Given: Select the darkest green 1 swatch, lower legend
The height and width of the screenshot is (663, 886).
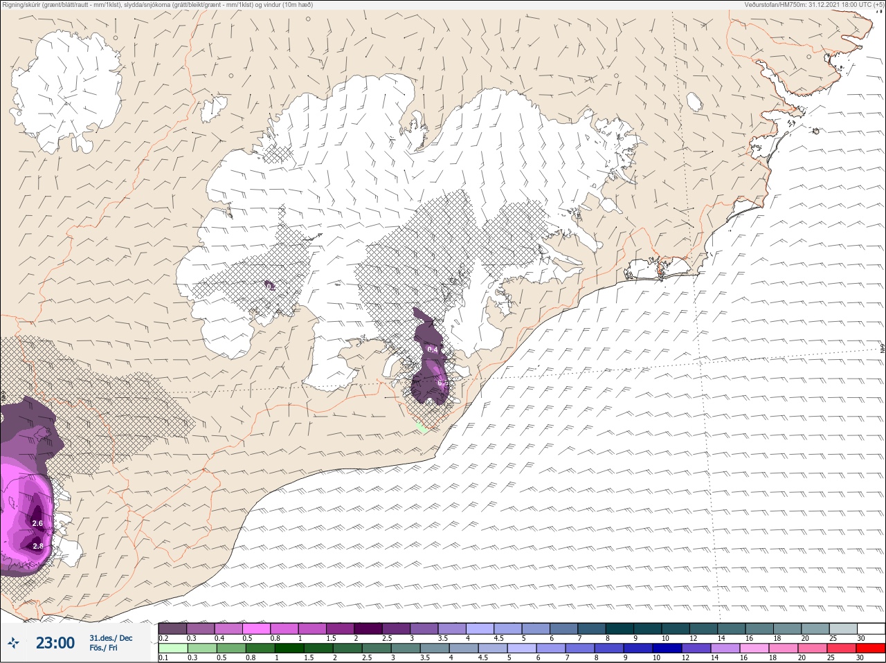Looking at the screenshot, I should tap(289, 648).
